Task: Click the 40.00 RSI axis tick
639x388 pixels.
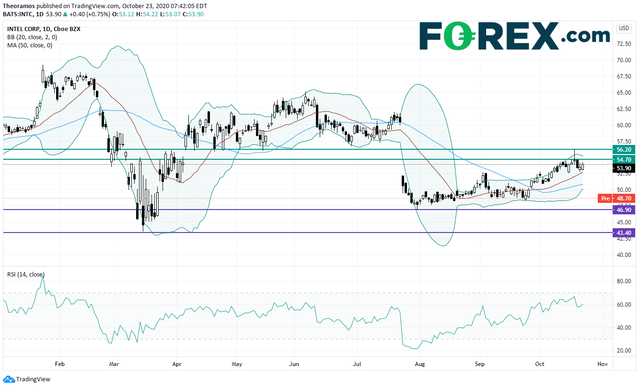Action: point(624,327)
